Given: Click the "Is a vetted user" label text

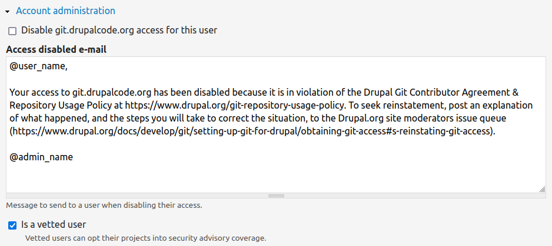Looking at the screenshot, I should (54, 224).
